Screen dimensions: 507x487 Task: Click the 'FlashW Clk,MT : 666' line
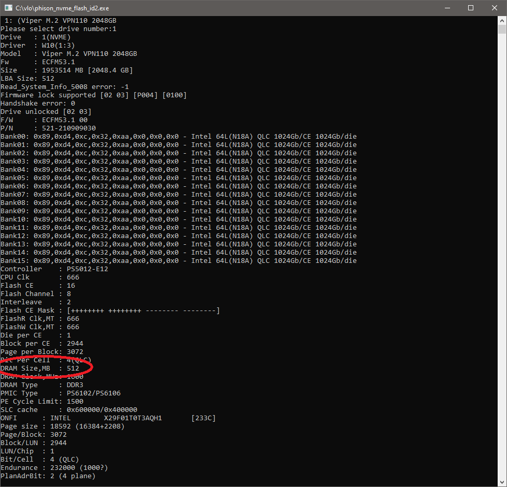tap(40, 327)
